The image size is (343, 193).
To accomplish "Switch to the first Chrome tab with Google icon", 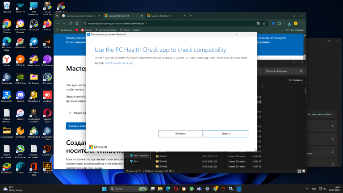I will (81, 16).
